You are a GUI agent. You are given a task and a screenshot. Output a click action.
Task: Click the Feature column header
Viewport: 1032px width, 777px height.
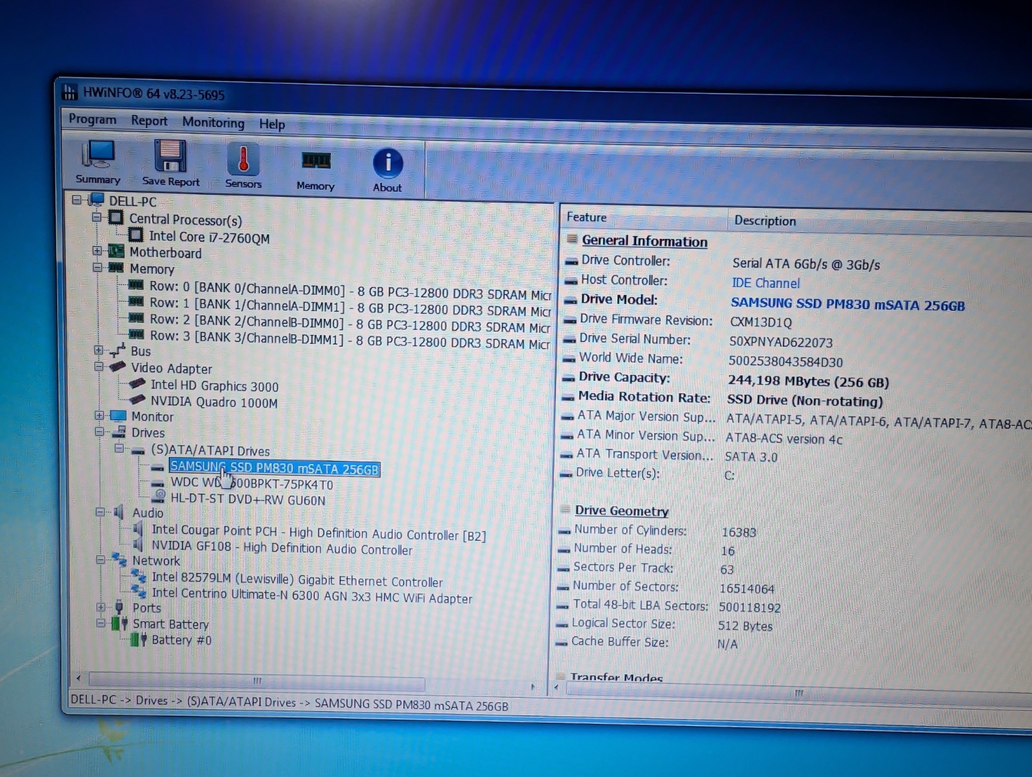pyautogui.click(x=643, y=217)
